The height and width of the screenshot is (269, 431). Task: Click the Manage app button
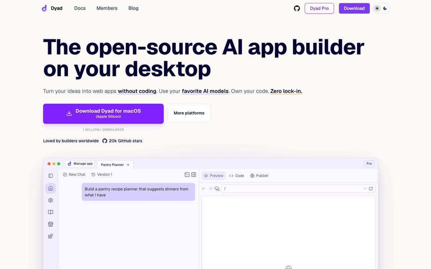[x=80, y=164]
